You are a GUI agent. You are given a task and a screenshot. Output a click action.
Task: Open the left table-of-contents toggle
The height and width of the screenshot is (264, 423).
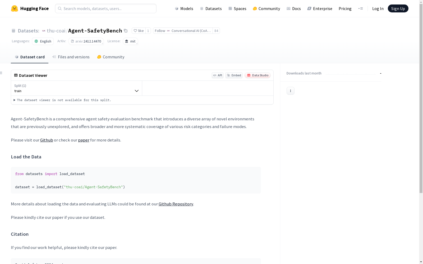coord(1,73)
